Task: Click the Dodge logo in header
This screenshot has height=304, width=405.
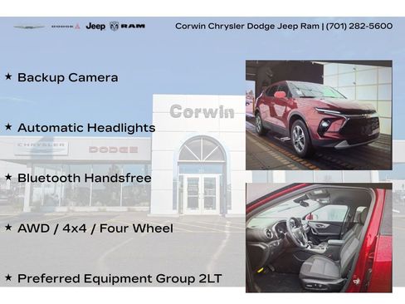Action: point(66,27)
